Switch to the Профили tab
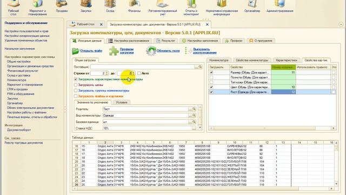 pos(234,41)
